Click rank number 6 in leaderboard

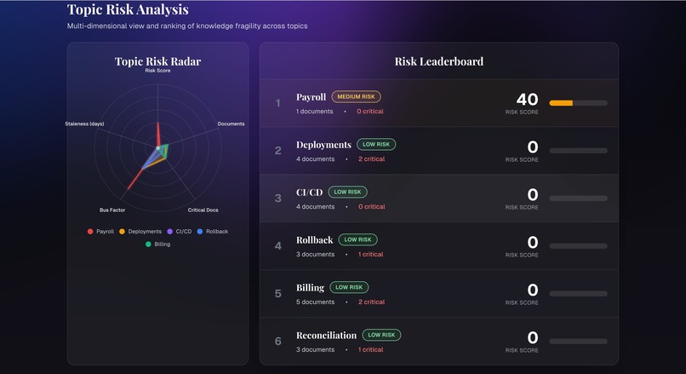coord(277,341)
